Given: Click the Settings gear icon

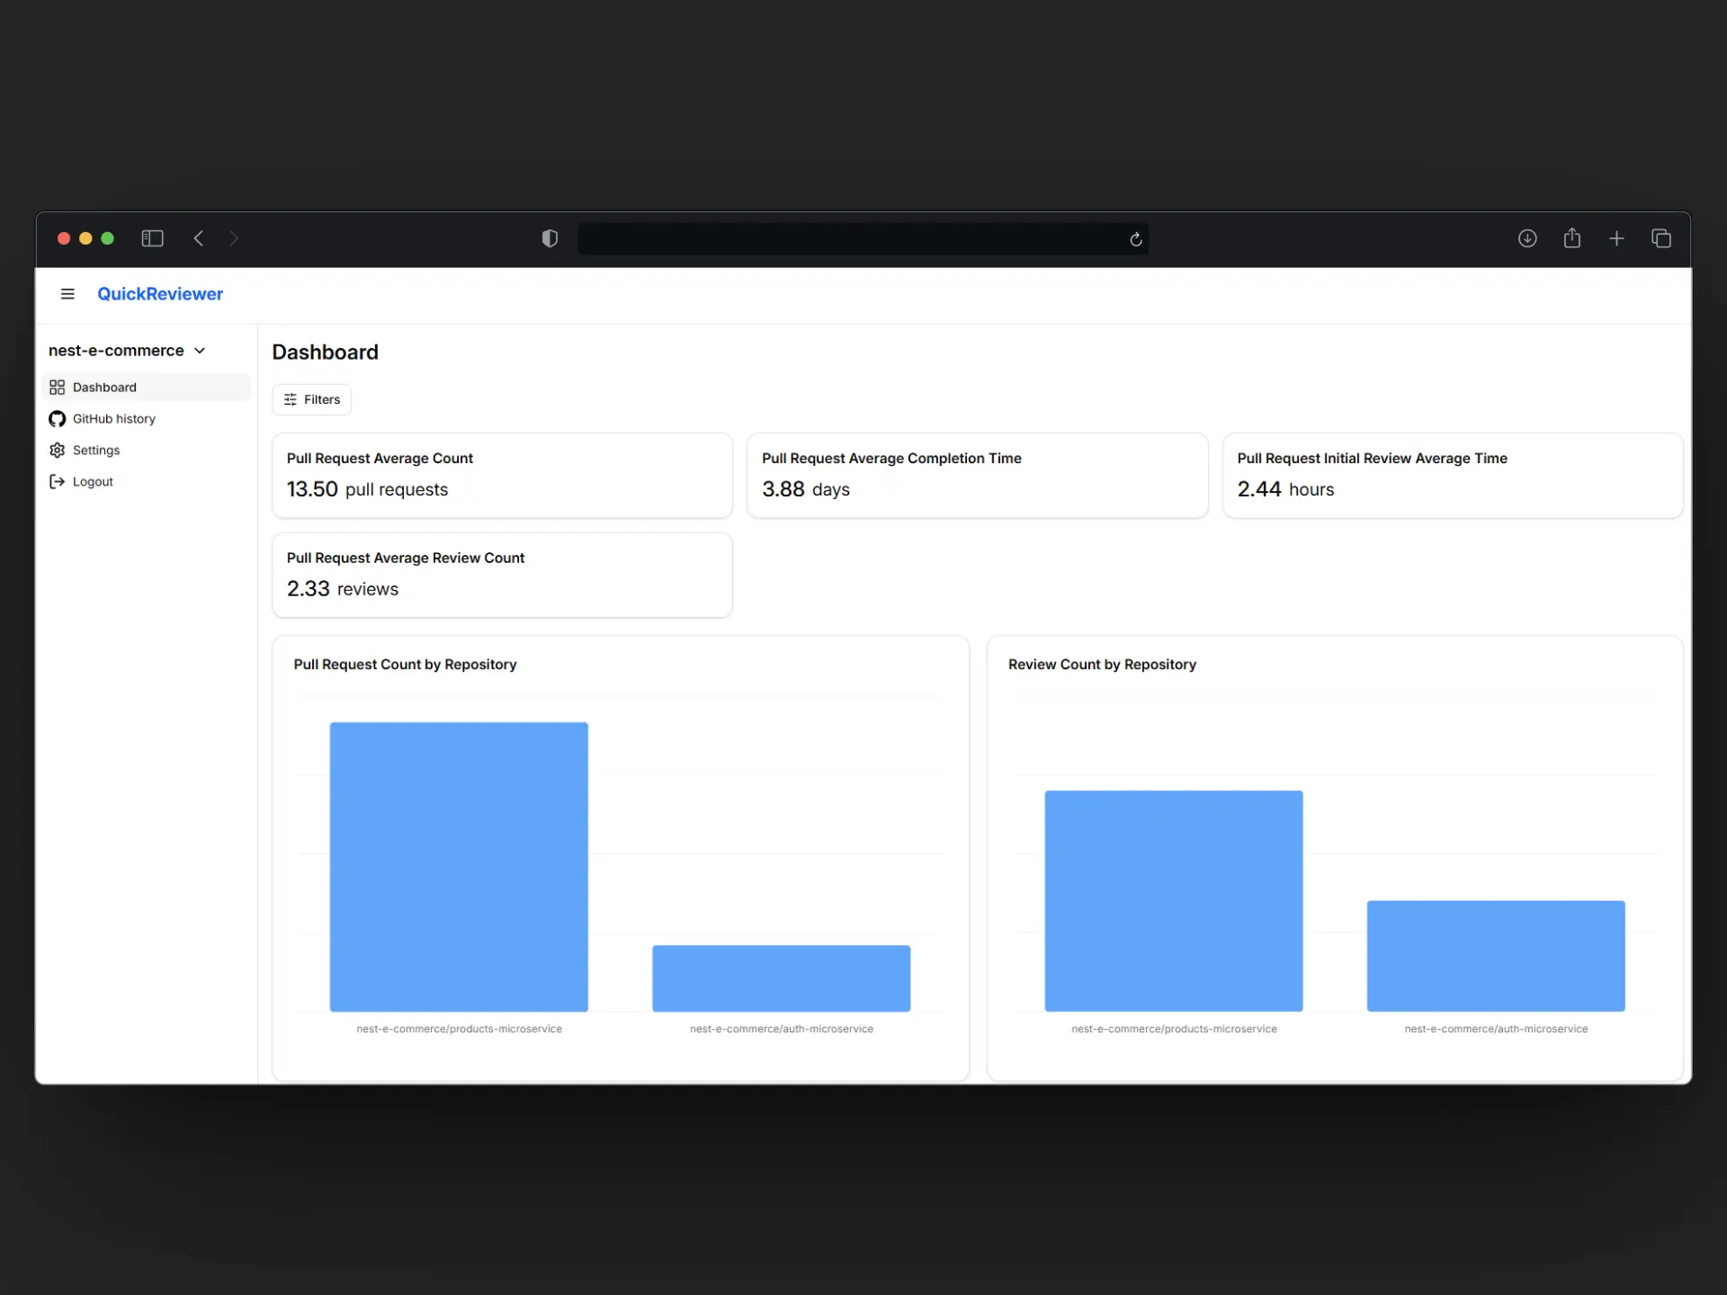Looking at the screenshot, I should click(57, 451).
